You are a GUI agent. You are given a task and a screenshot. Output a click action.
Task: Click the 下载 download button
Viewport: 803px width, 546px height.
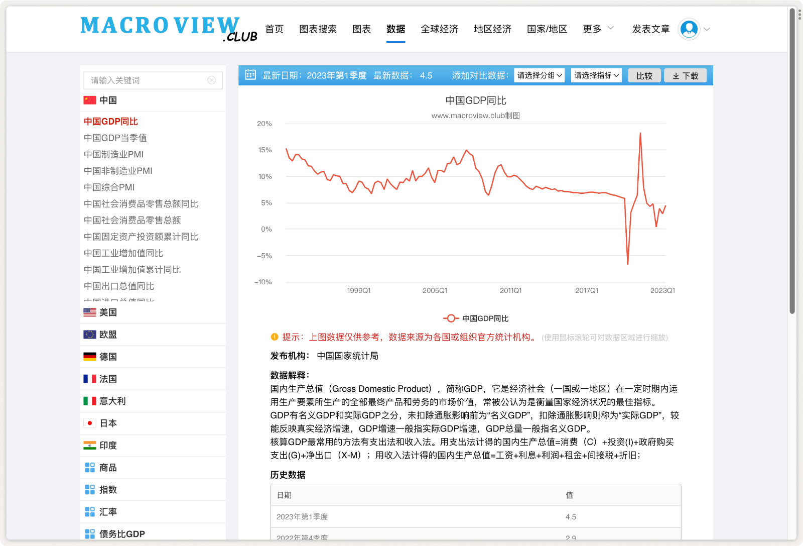(x=685, y=75)
